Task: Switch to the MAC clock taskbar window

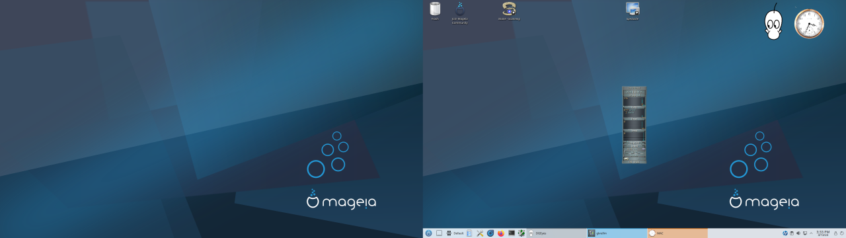Action: point(677,233)
